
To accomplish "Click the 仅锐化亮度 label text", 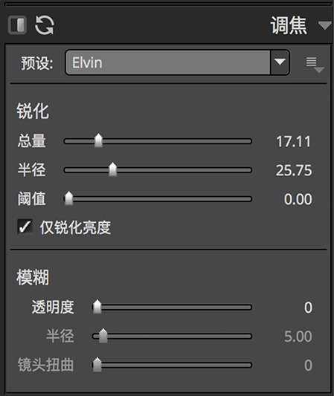I will coord(75,227).
